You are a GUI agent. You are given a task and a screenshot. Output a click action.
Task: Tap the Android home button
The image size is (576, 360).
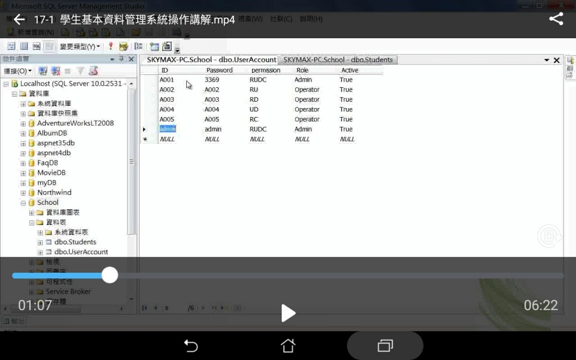pos(288,346)
